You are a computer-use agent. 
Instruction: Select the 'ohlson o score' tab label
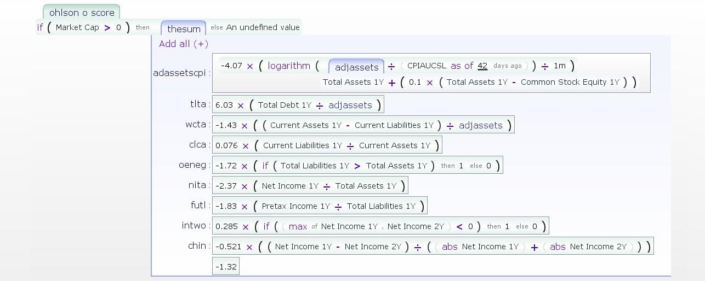[x=82, y=12]
